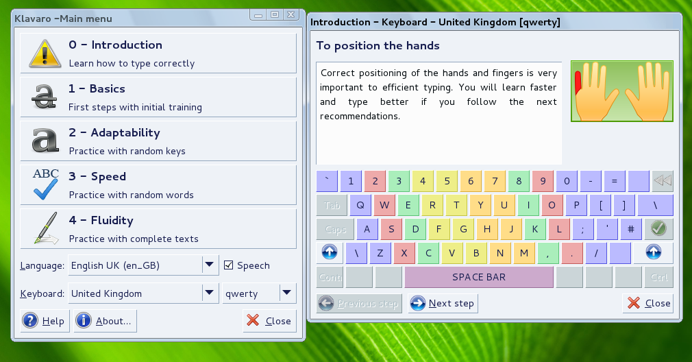692x362 pixels.
Task: Click the red 2 key
Action: click(375, 181)
